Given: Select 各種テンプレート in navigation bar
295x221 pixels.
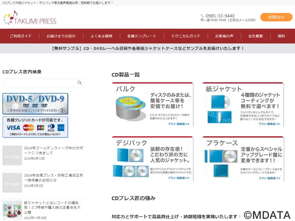Looking at the screenshot, I should point(142,36).
